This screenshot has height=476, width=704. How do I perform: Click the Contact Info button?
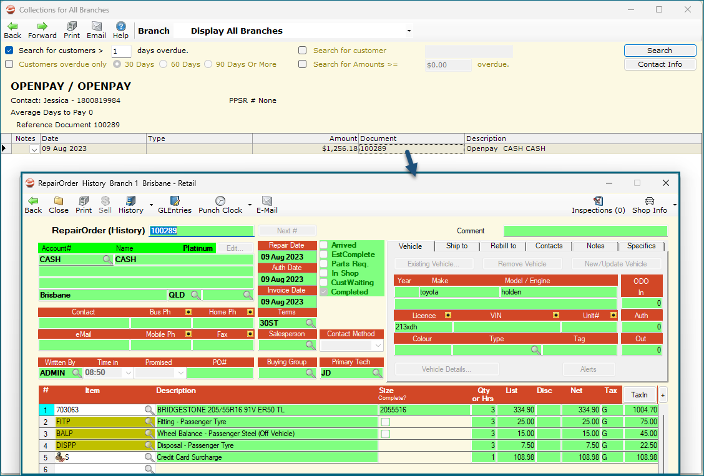[660, 64]
